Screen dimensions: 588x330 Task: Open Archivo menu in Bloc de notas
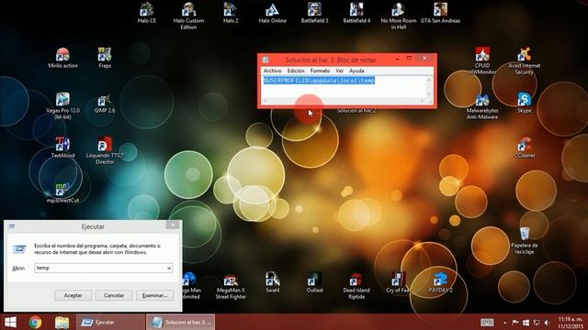point(272,71)
